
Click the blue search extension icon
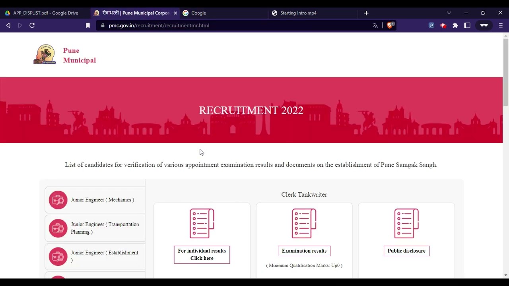pyautogui.click(x=431, y=25)
